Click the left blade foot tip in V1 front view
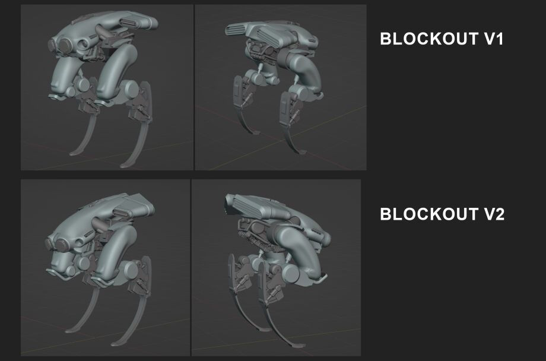 click(x=74, y=153)
